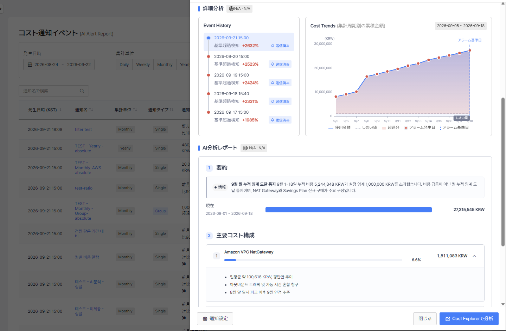Screen dimensions: 506x331
Task: Toggle the アラーム発生日 legend marker
Action: 419,127
